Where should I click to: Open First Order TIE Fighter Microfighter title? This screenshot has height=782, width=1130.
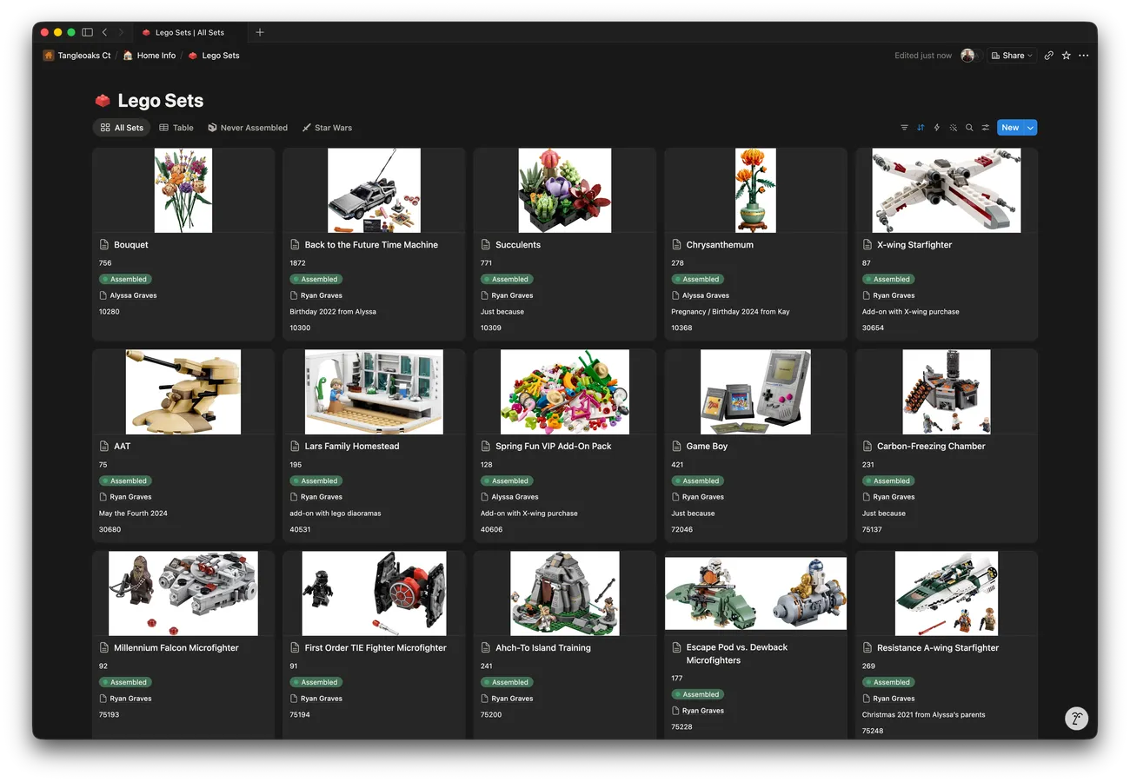pyautogui.click(x=376, y=648)
